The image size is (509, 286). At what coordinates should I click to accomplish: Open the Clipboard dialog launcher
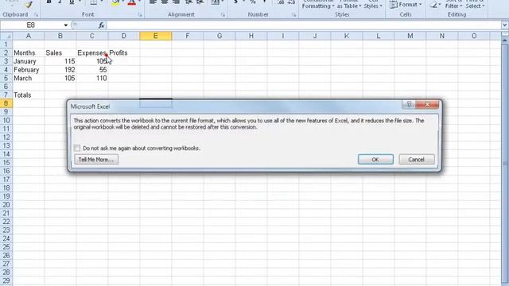coord(36,15)
